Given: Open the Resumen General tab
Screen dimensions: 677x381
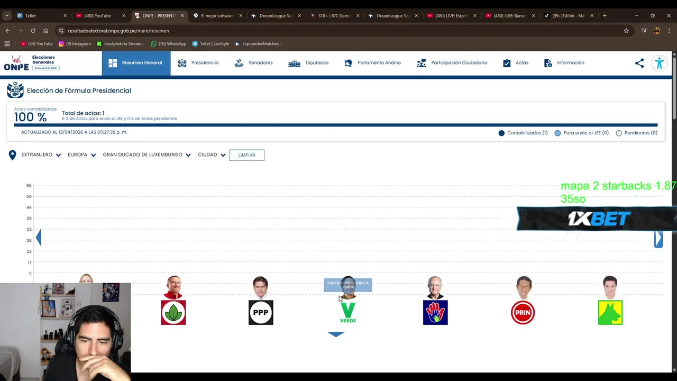Looking at the screenshot, I should [136, 63].
